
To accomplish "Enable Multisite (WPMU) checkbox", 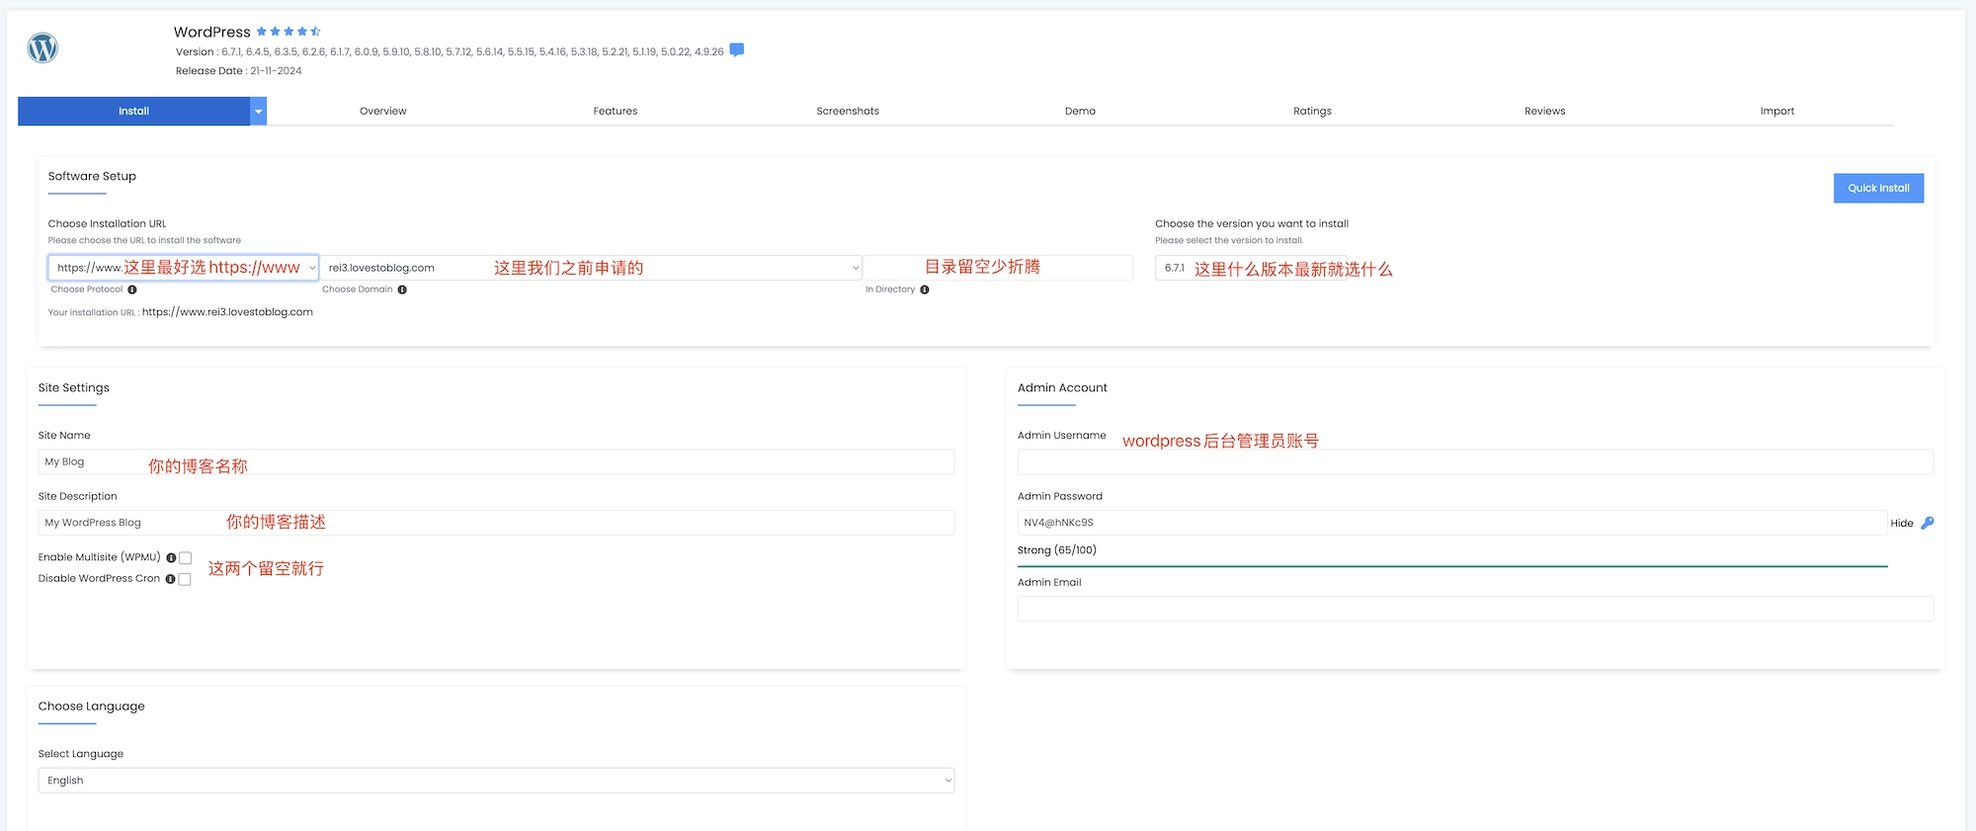I will pos(185,558).
